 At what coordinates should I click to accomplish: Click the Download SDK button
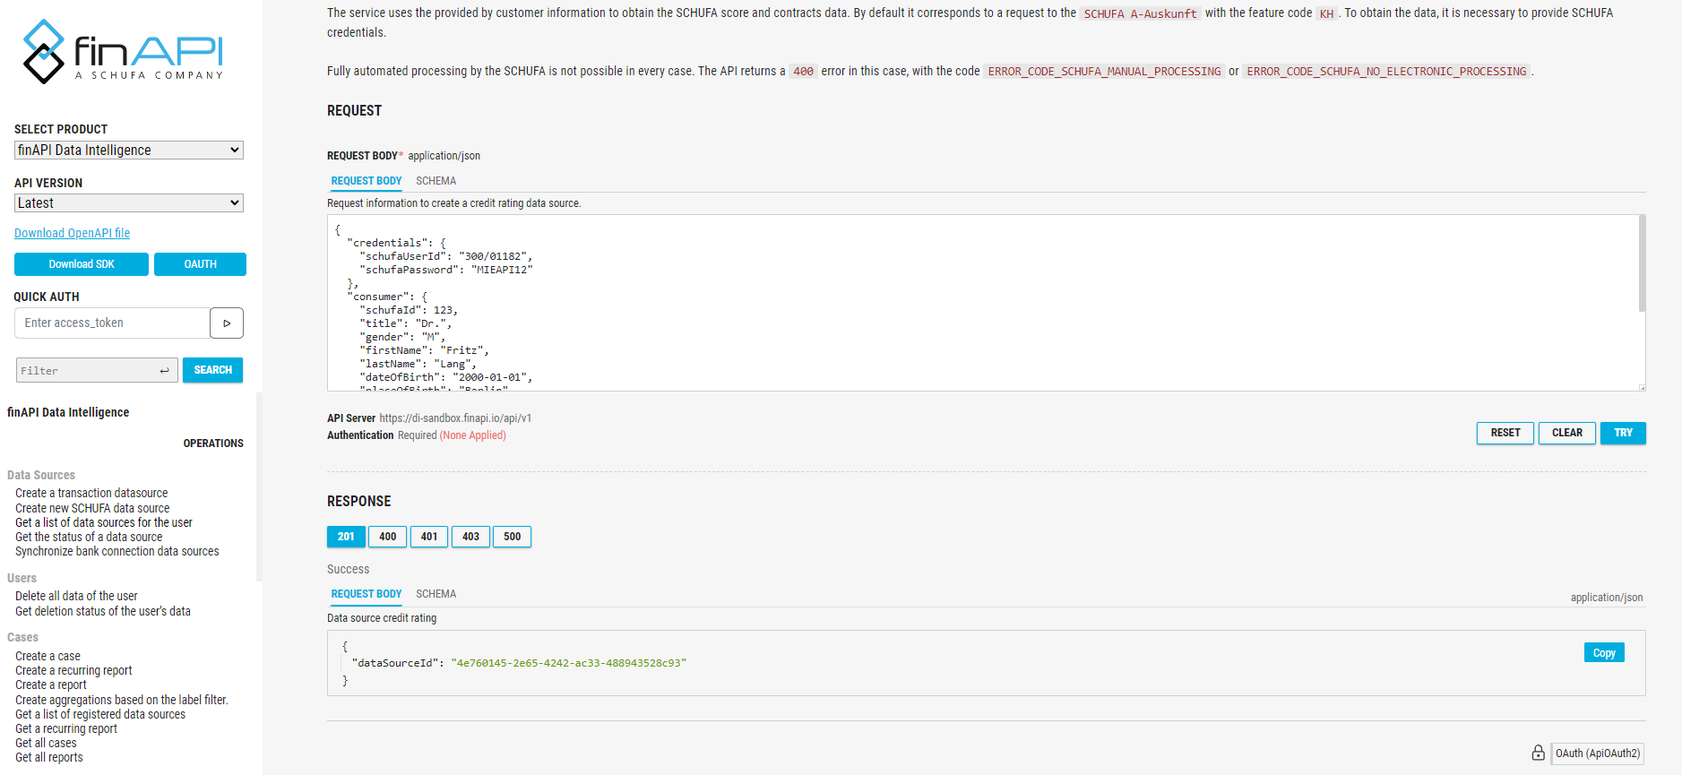82,264
